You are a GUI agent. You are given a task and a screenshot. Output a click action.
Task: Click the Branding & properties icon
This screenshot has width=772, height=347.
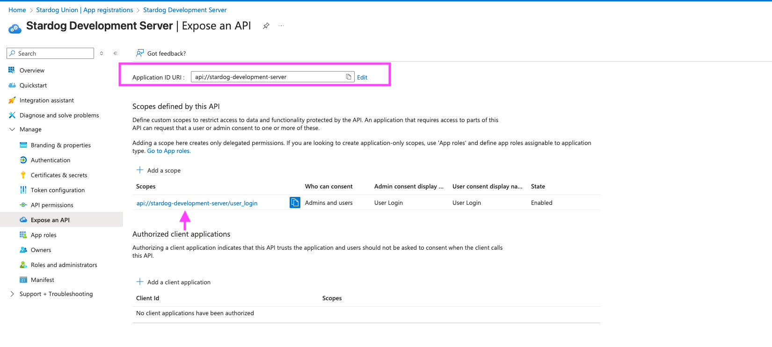click(23, 145)
